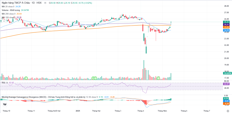Click the 28.00 price axis value
232x113 pixels.
[226, 6]
